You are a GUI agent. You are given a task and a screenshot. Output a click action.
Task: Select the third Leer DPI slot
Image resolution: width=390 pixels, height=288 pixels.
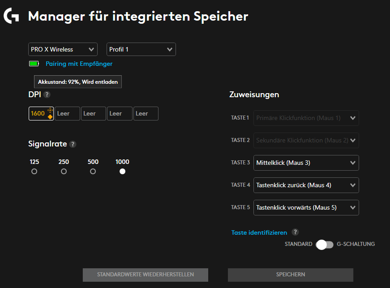[120, 114]
